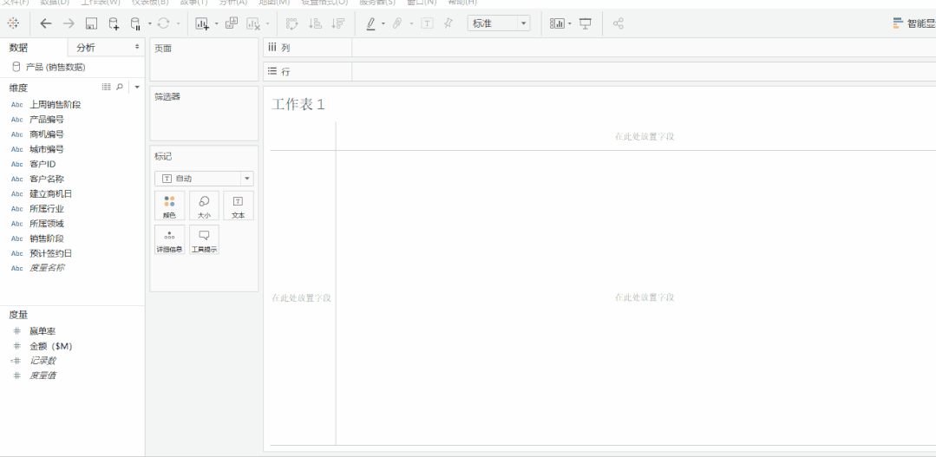Open the 标准 fit dropdown
Screen dimensions: 936x457
pos(499,23)
